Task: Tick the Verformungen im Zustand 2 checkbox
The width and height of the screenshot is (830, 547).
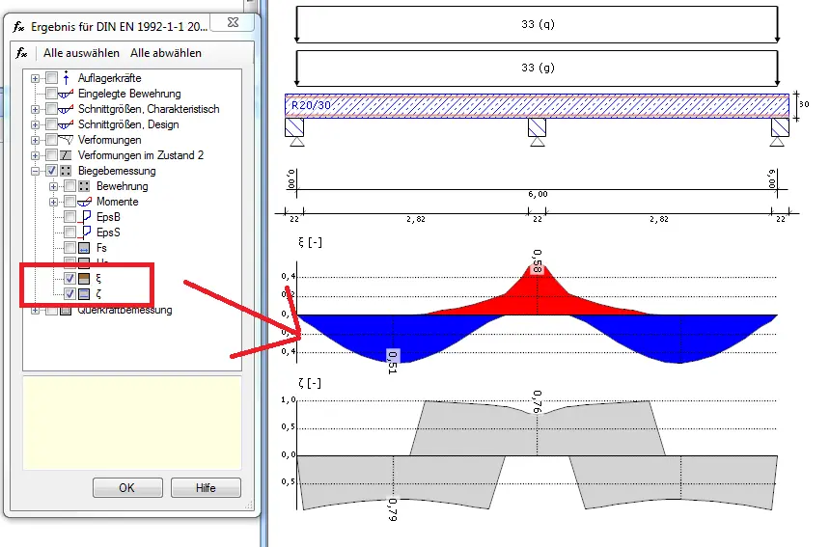Action: (x=51, y=155)
